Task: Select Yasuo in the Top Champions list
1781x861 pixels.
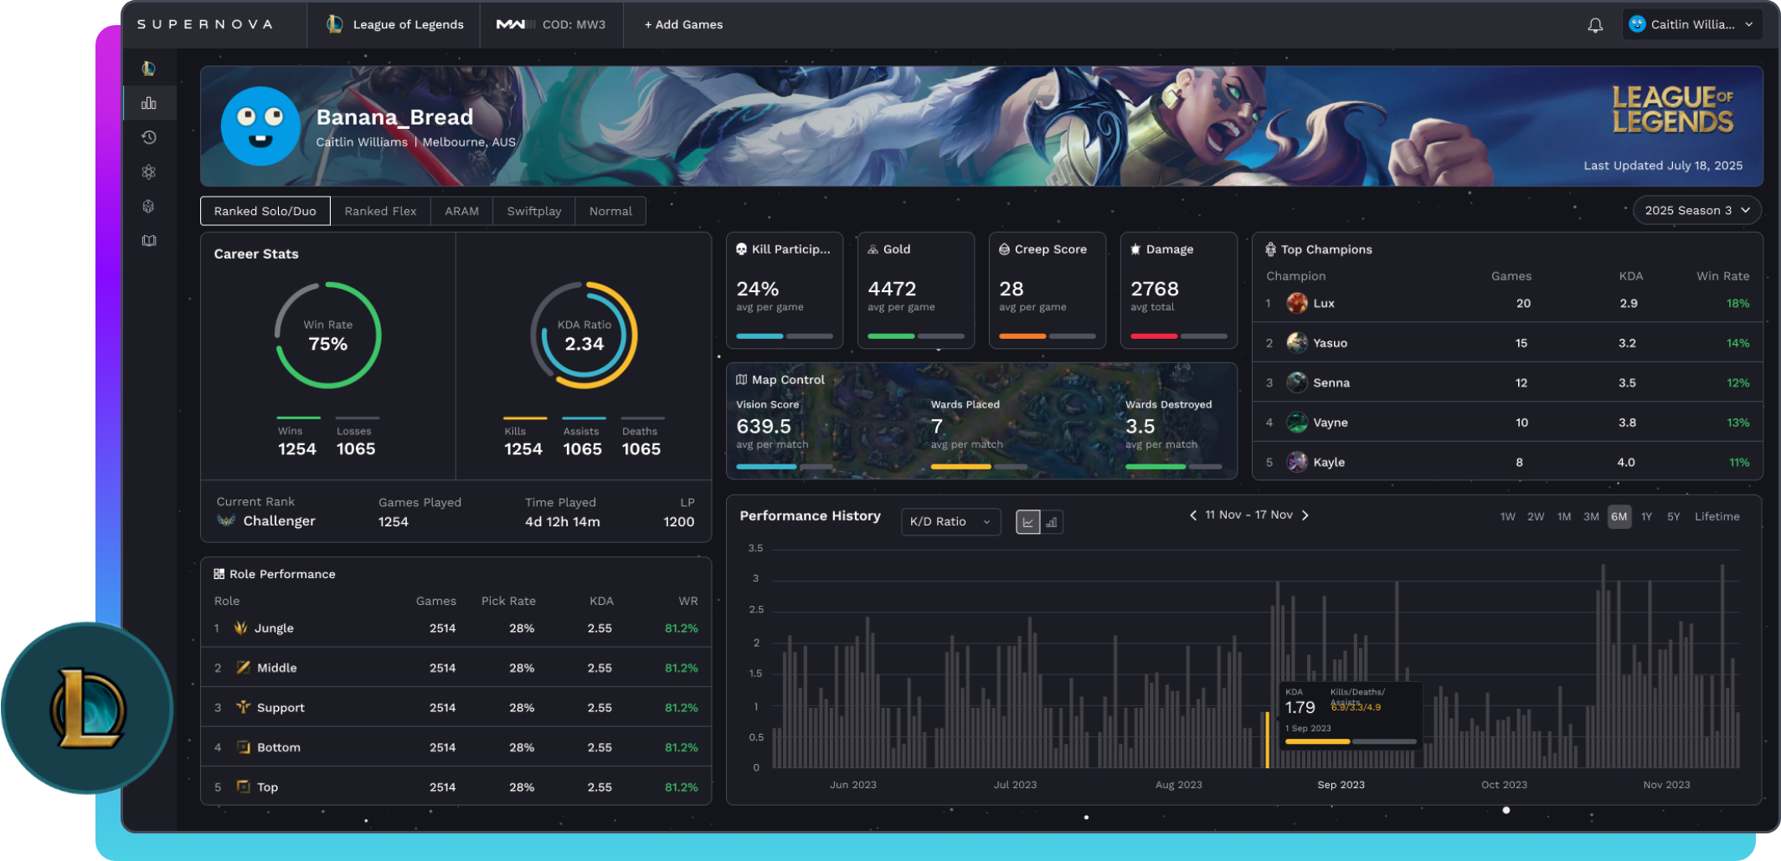Action: point(1330,342)
